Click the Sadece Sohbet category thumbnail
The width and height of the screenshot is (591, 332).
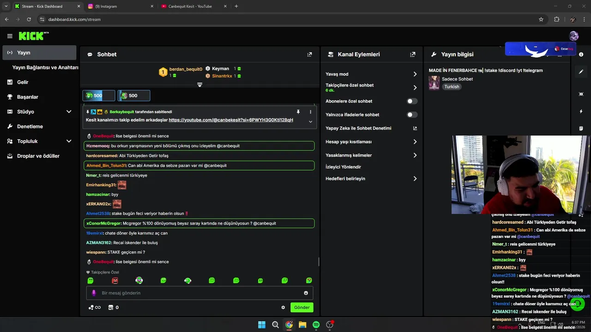pyautogui.click(x=434, y=83)
